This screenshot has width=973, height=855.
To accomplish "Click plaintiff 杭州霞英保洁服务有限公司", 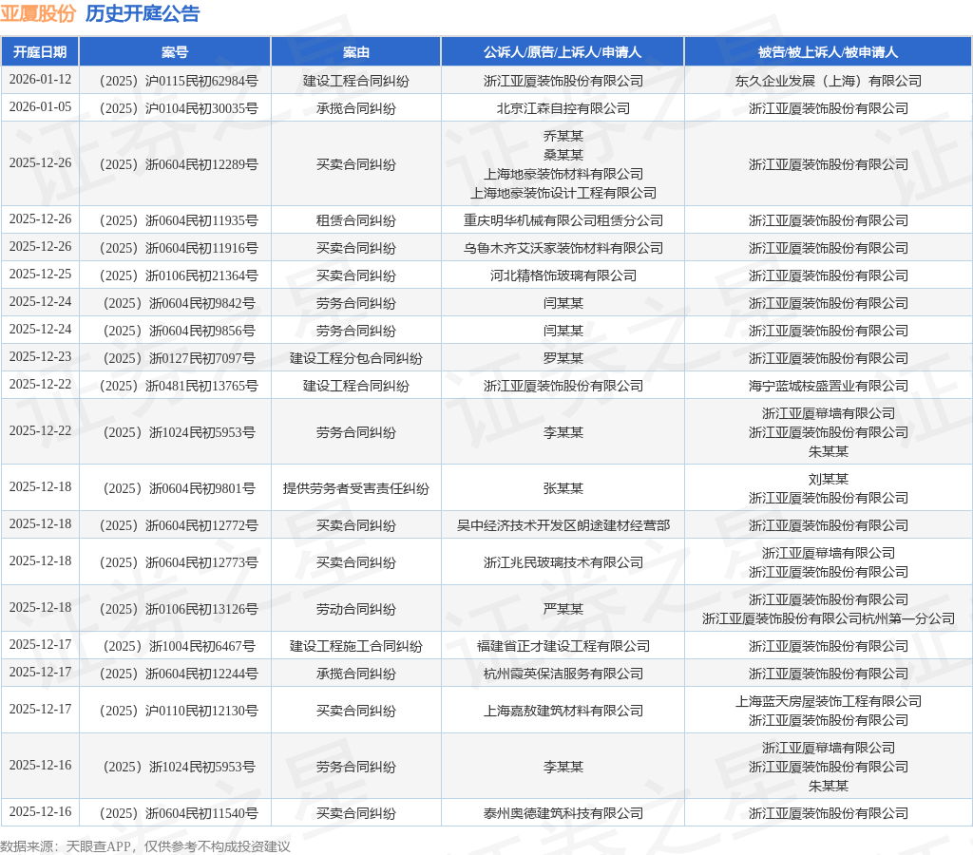I will coord(563,674).
